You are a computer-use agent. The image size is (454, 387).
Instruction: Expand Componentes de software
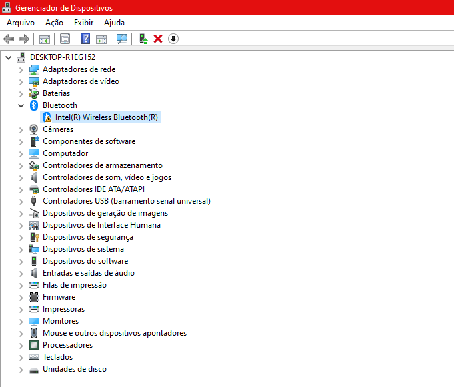tap(21, 142)
